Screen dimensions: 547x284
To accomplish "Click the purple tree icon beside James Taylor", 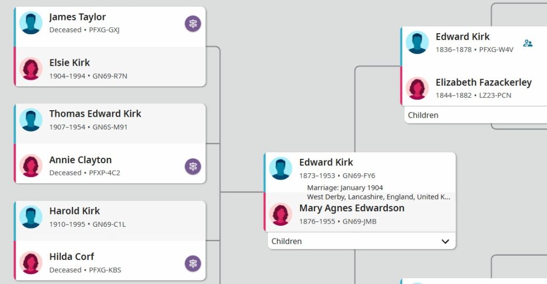I will pyautogui.click(x=193, y=24).
